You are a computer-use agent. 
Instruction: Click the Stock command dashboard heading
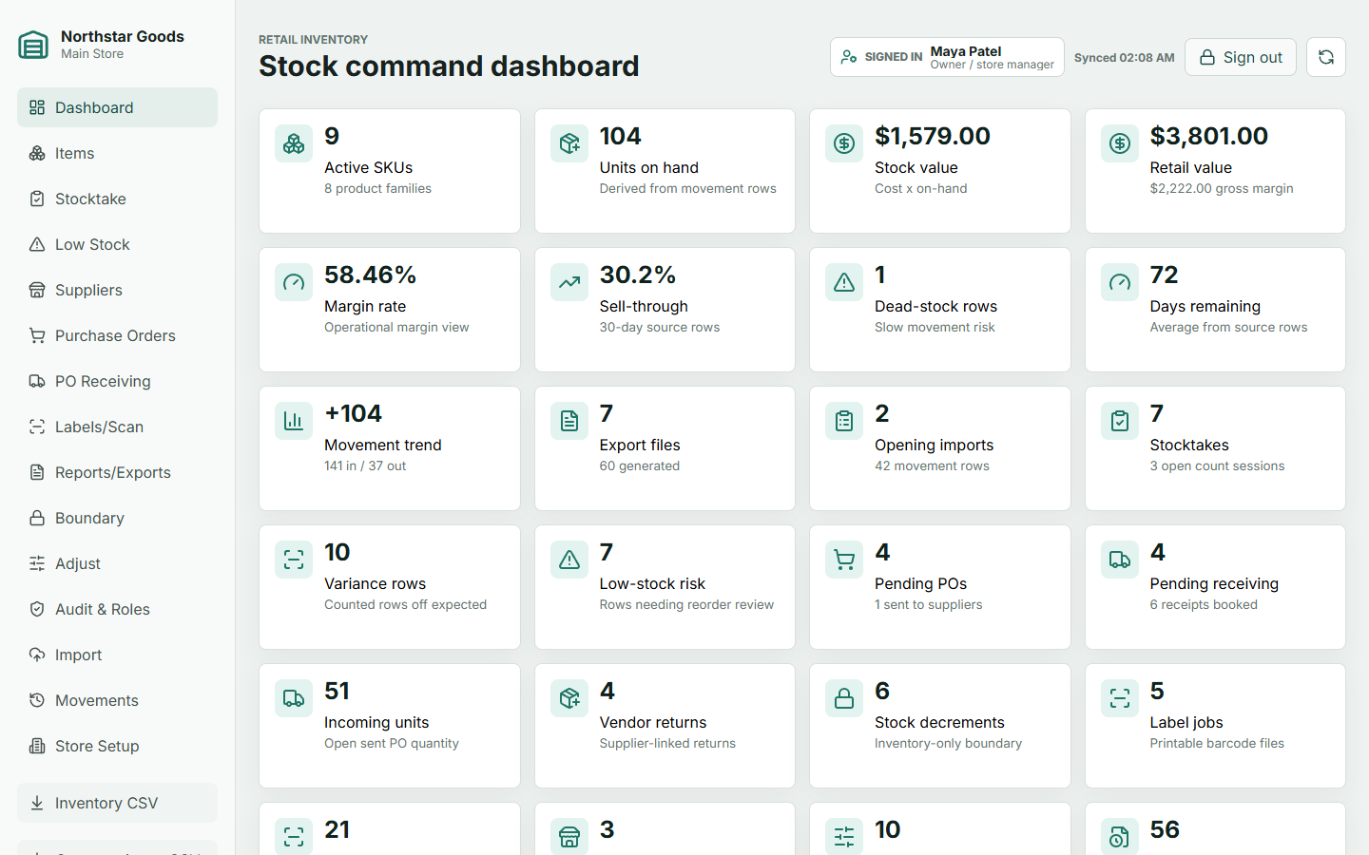449,66
